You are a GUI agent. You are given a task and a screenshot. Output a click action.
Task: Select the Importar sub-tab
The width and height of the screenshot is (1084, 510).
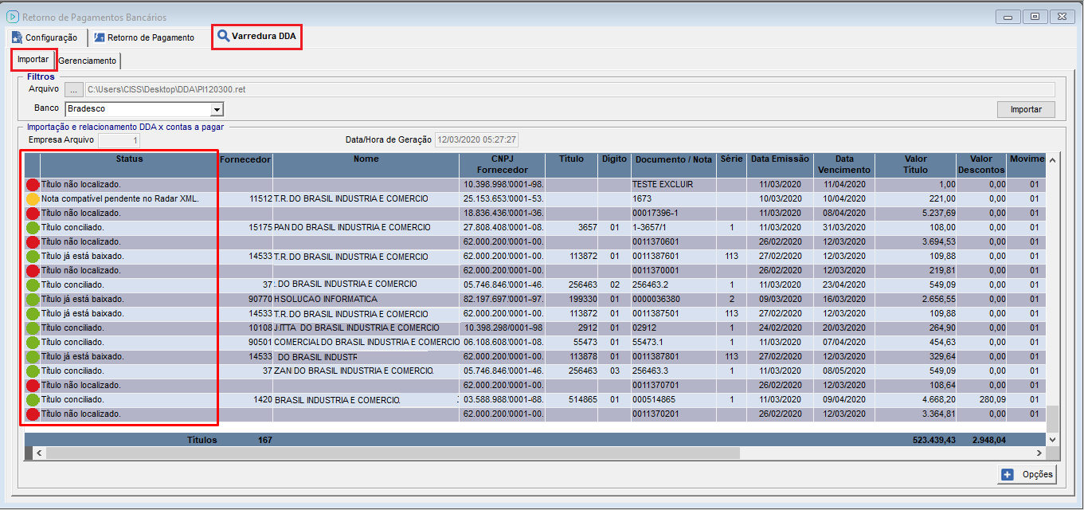click(x=33, y=60)
